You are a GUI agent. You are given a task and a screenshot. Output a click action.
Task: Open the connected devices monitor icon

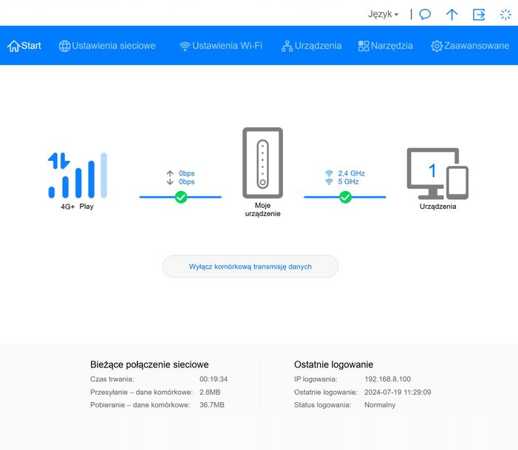(x=437, y=173)
